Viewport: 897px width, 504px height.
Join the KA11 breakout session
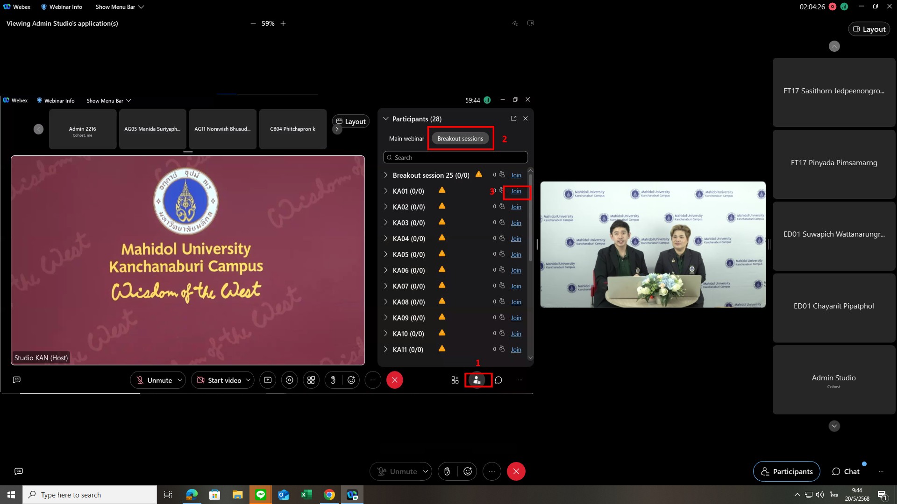tap(516, 350)
